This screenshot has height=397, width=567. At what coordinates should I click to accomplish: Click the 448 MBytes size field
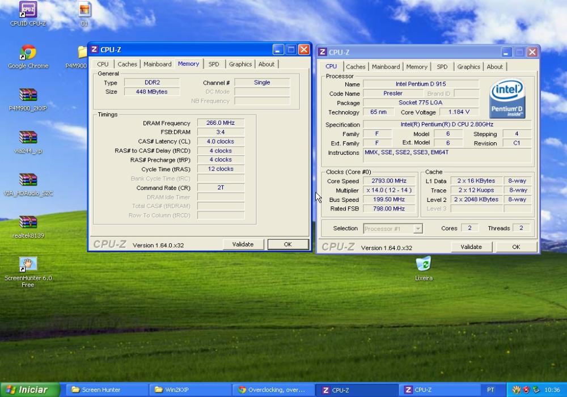(x=152, y=92)
